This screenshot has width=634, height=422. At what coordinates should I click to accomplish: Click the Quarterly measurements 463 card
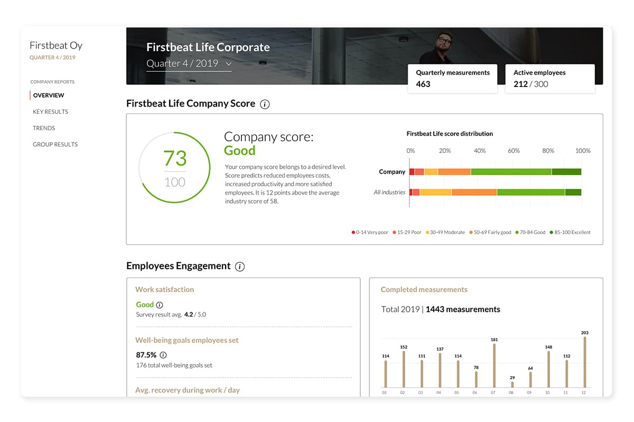pos(452,79)
